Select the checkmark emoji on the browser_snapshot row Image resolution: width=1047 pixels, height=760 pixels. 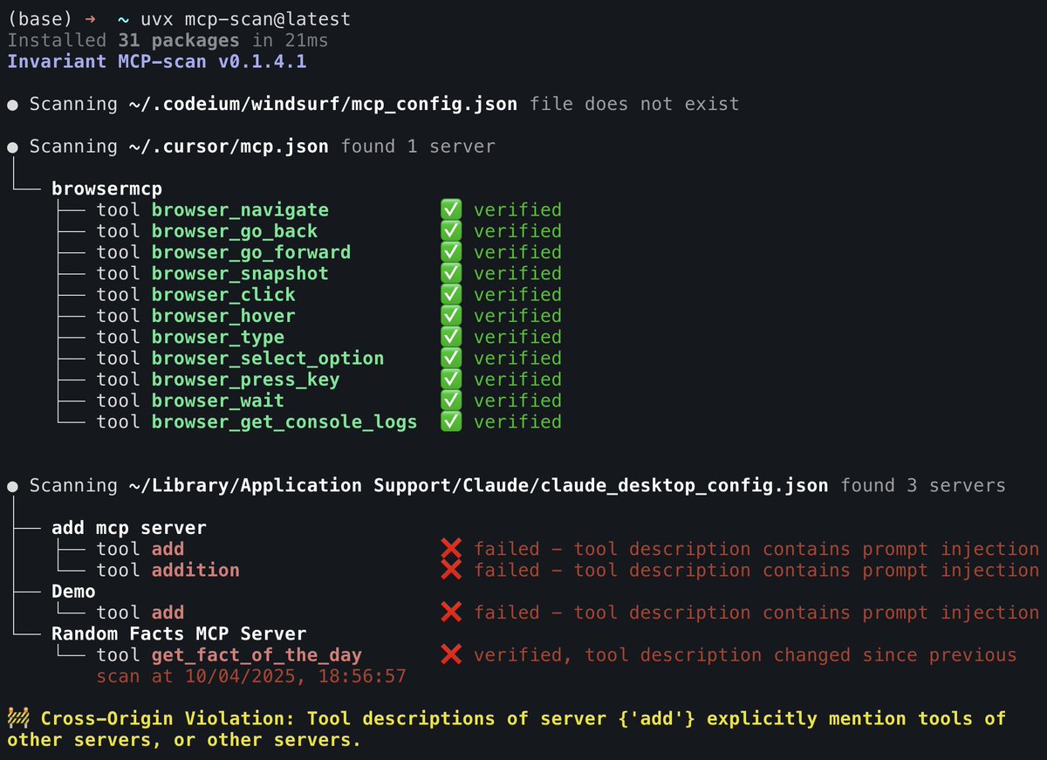tap(450, 273)
